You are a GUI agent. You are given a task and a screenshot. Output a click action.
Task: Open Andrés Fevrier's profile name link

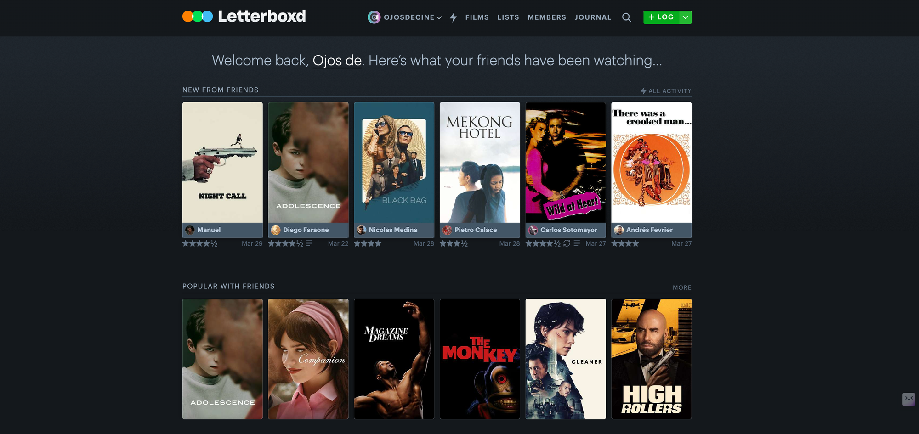click(x=649, y=230)
